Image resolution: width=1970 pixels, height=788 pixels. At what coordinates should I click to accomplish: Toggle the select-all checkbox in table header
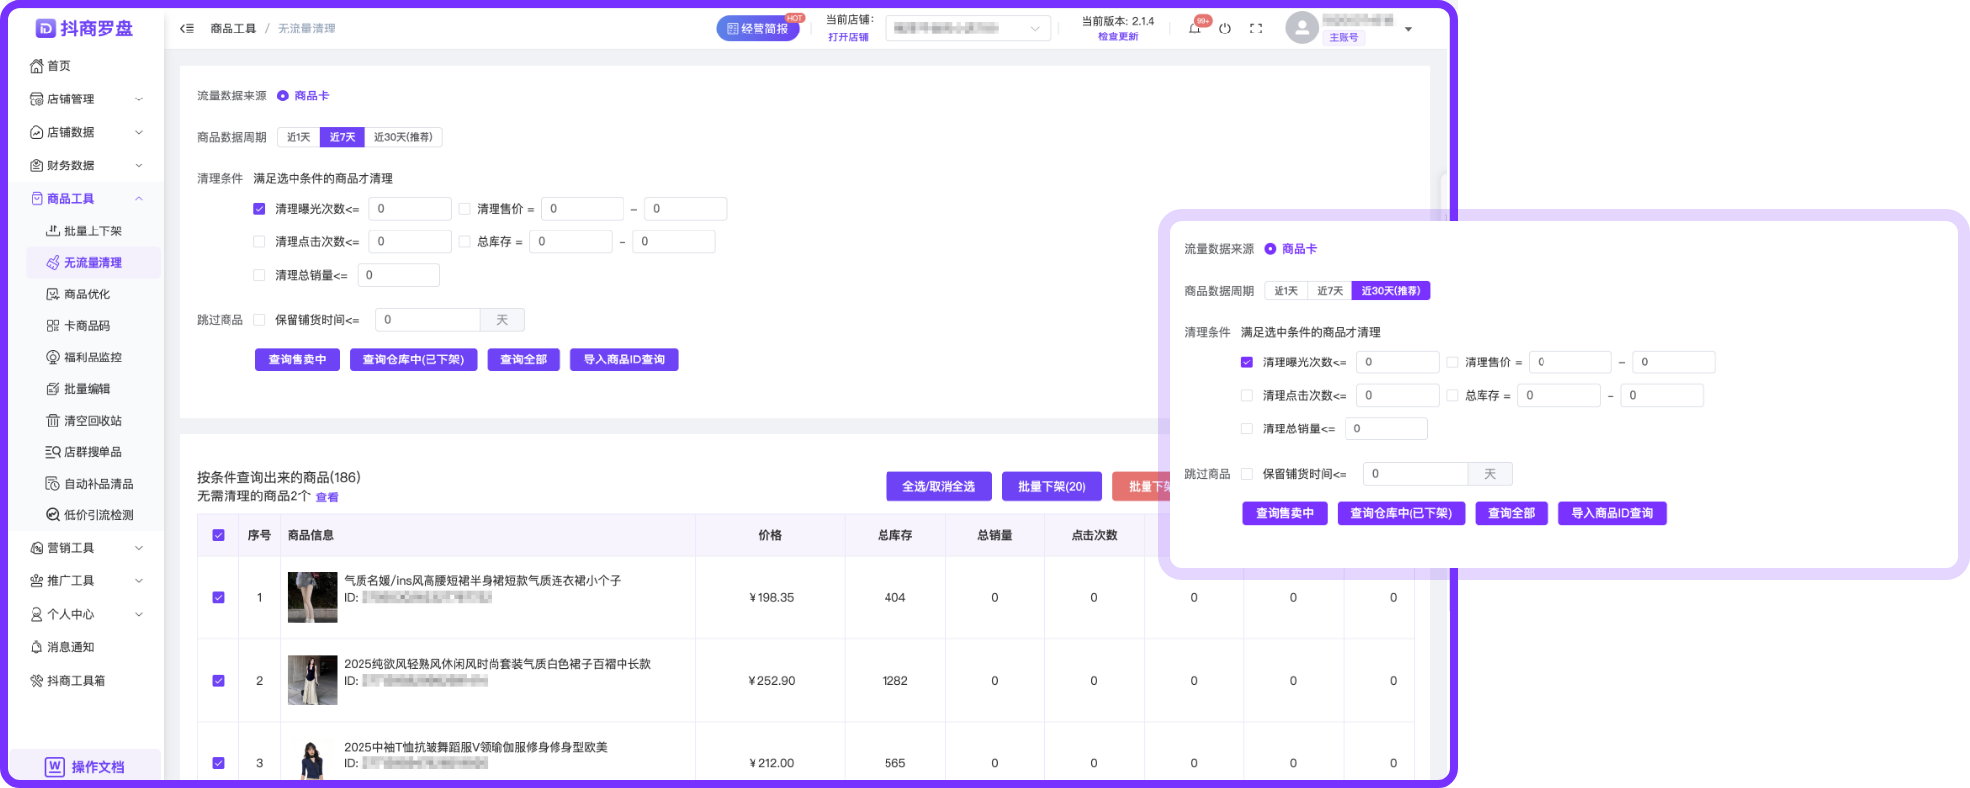pyautogui.click(x=218, y=535)
